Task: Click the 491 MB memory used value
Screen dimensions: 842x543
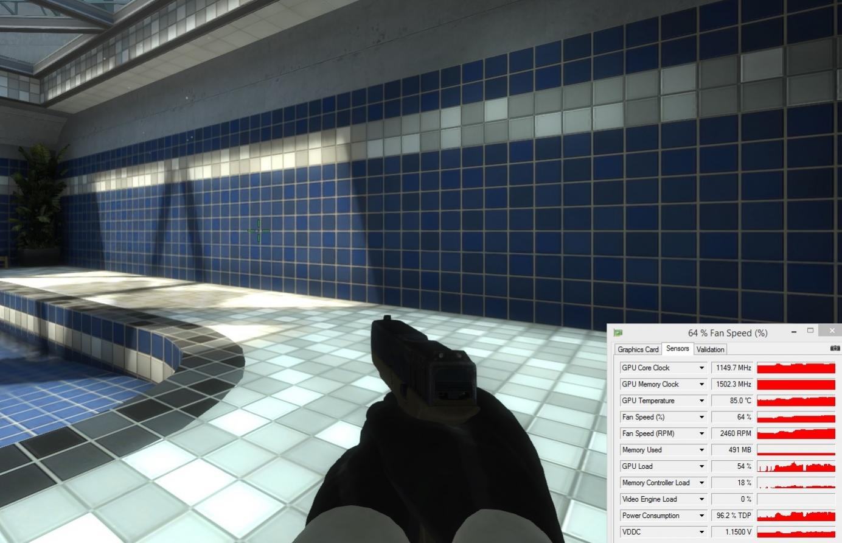Action: pos(732,450)
